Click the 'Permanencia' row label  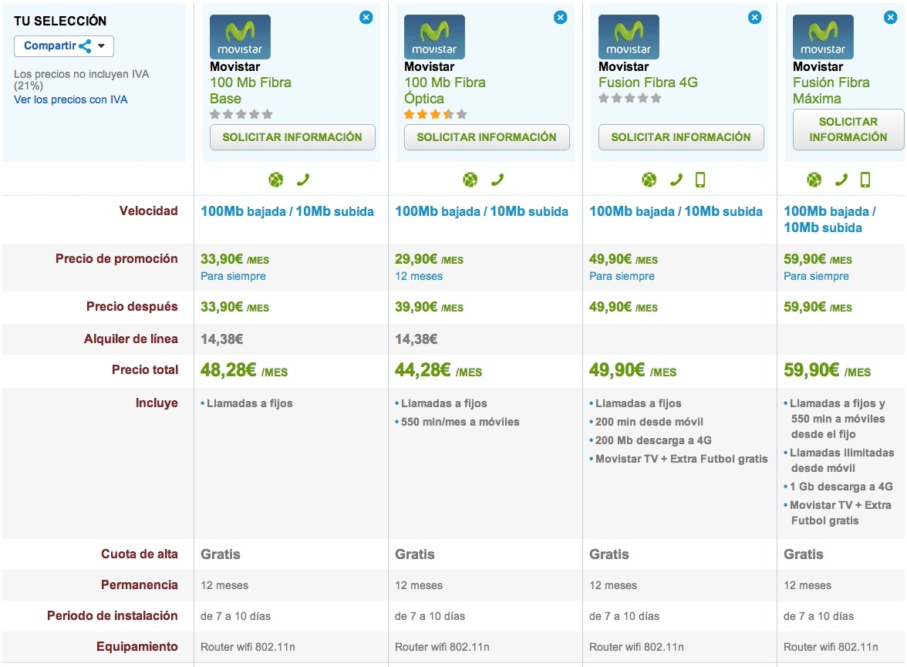[x=140, y=584]
